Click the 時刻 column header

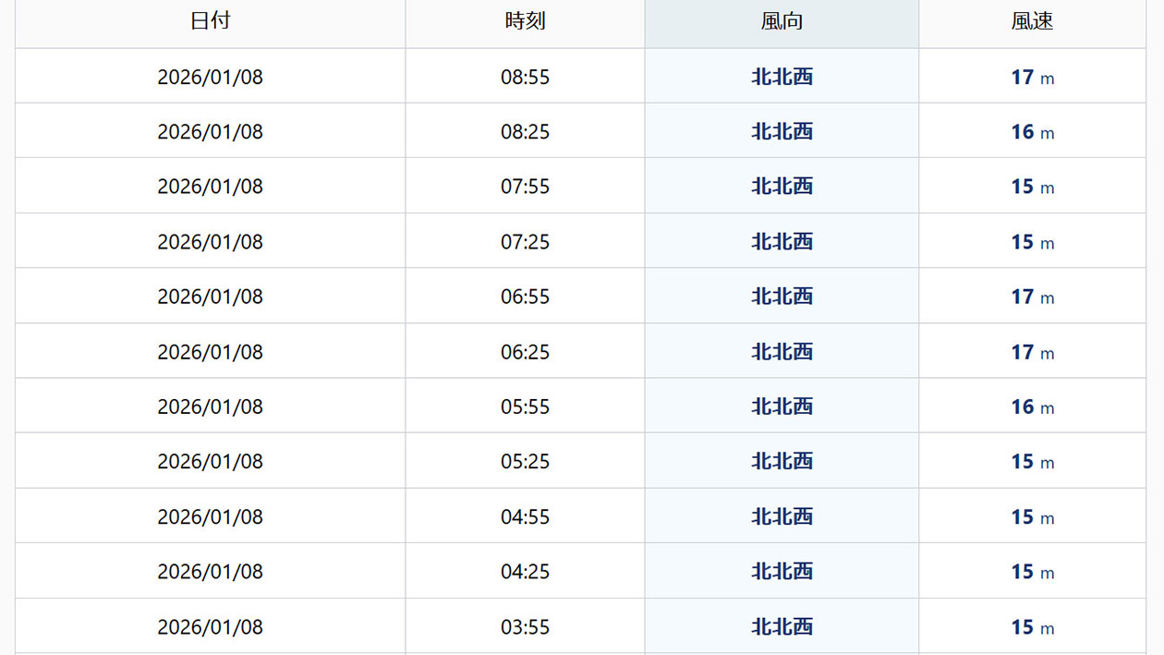[x=525, y=22]
